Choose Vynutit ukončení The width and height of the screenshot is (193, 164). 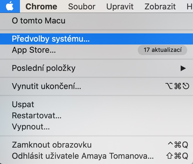(46, 86)
